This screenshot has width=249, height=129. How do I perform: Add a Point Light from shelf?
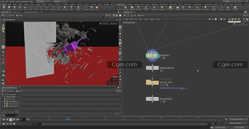(x=125, y=8)
